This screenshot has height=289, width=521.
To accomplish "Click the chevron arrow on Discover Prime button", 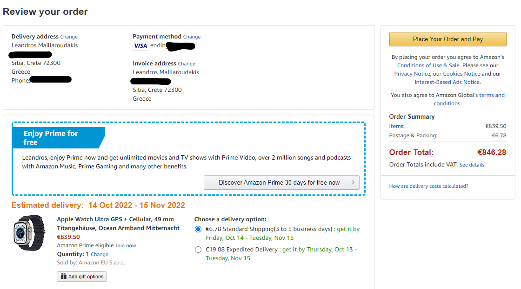I will click(x=353, y=182).
